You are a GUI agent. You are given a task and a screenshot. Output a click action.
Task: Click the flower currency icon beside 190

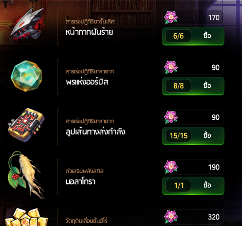(171, 167)
